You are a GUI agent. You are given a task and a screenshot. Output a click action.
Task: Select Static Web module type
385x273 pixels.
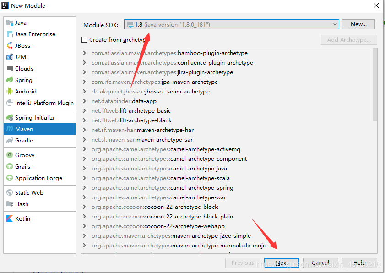(40, 193)
